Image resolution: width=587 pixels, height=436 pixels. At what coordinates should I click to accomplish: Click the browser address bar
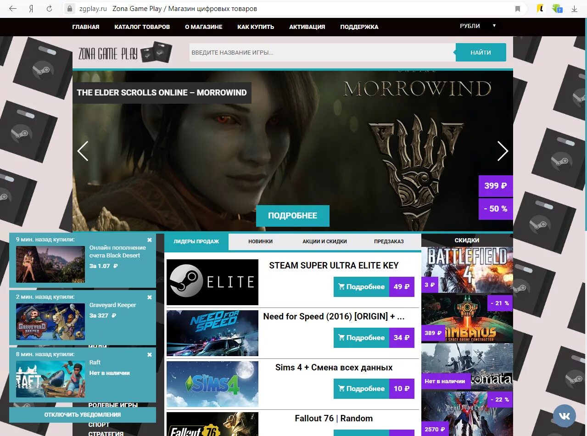(294, 9)
